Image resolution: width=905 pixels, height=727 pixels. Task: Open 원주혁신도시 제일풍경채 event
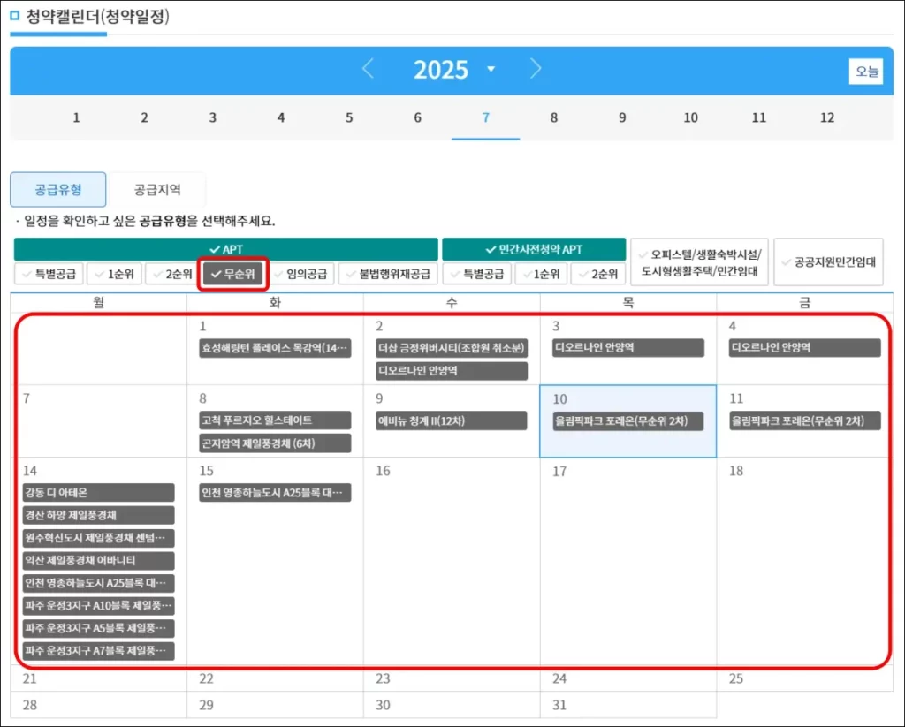[x=99, y=538]
